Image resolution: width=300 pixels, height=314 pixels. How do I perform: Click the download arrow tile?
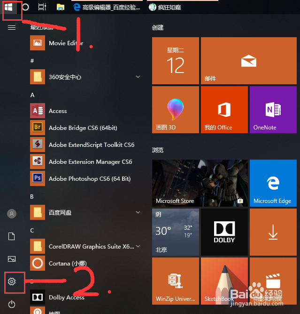pos(273,232)
